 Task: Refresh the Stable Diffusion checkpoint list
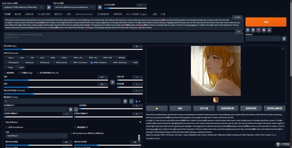(x=49, y=7)
